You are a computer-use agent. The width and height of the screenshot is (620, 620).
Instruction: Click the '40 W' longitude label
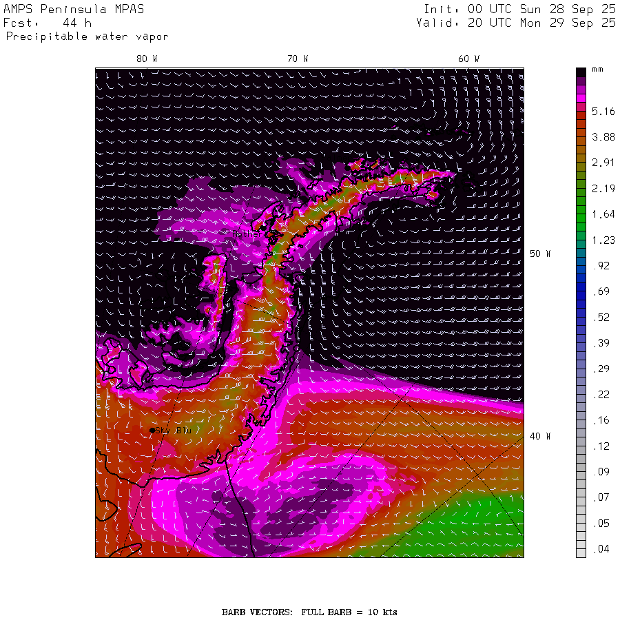pyautogui.click(x=539, y=436)
